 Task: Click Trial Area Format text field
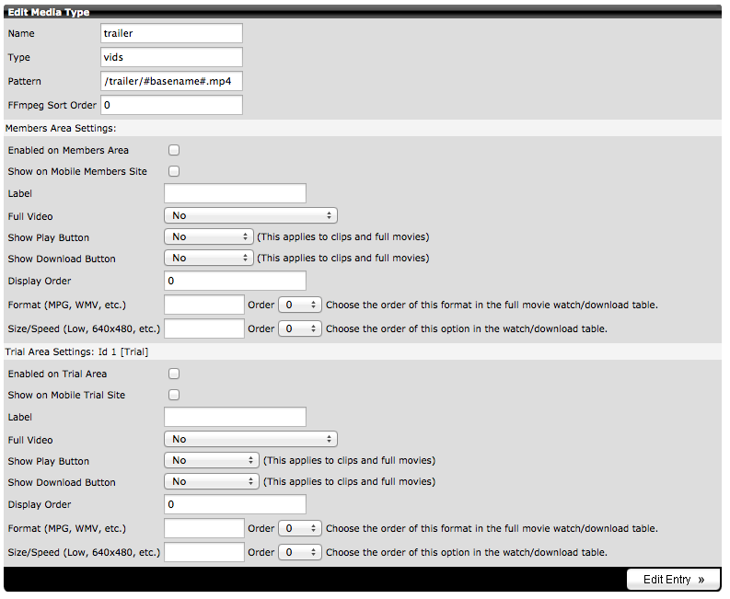click(x=204, y=529)
